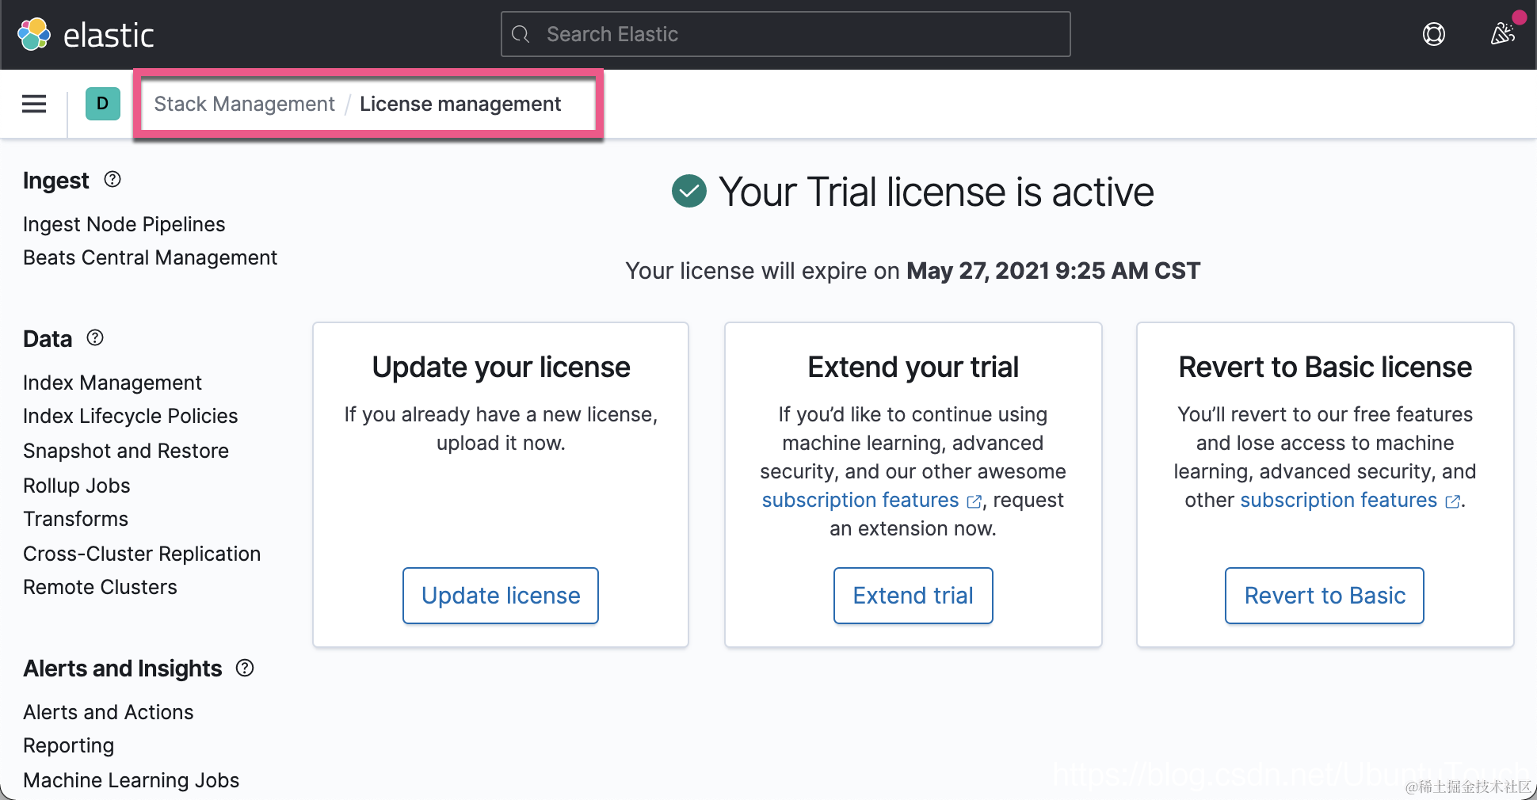Click the Search Elastic field
This screenshot has width=1537, height=800.
785,34
